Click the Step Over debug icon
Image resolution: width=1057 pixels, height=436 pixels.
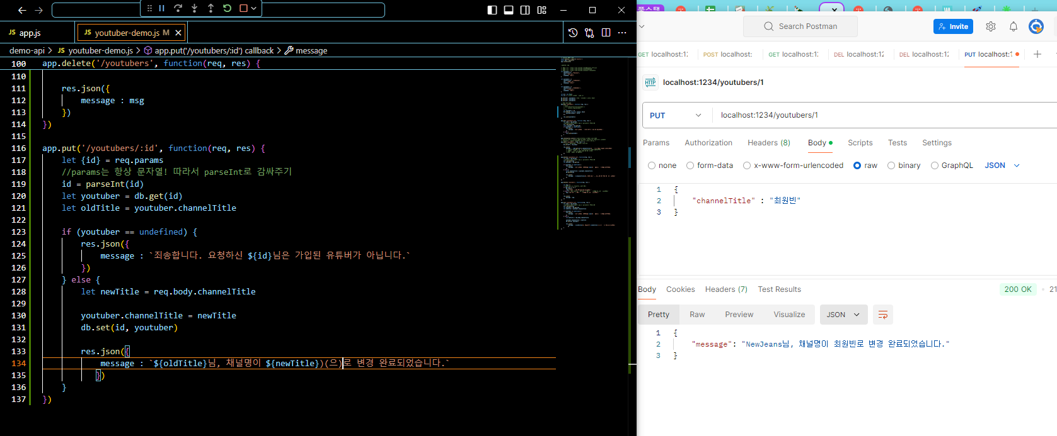point(178,8)
